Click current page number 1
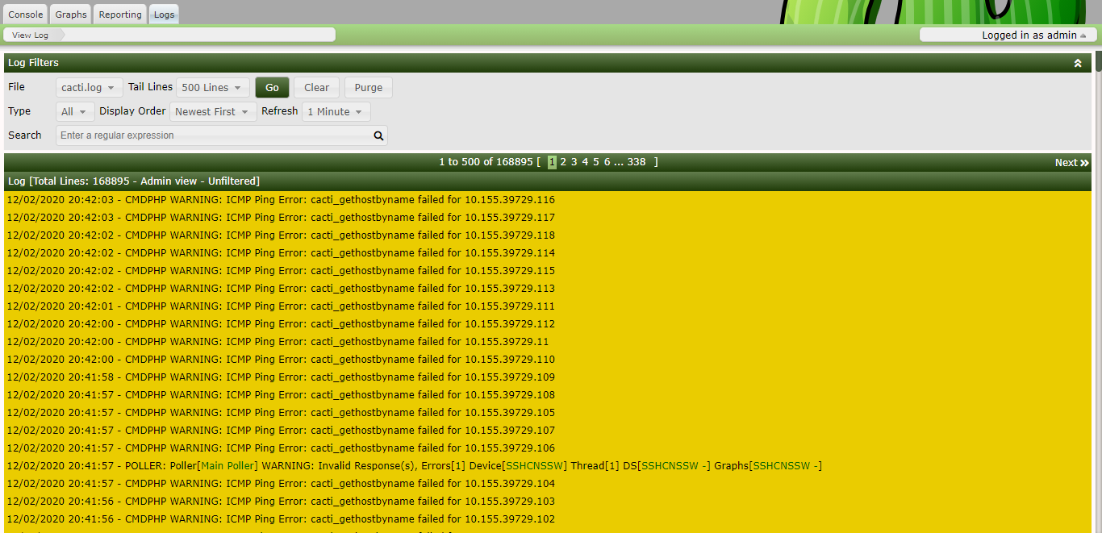Viewport: 1102px width, 533px height. tap(552, 162)
